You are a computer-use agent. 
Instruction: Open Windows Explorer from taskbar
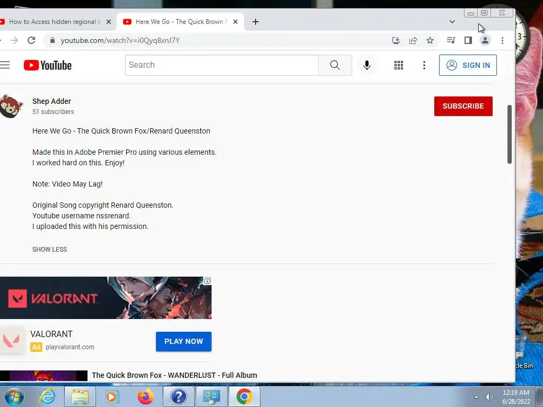pyautogui.click(x=80, y=396)
